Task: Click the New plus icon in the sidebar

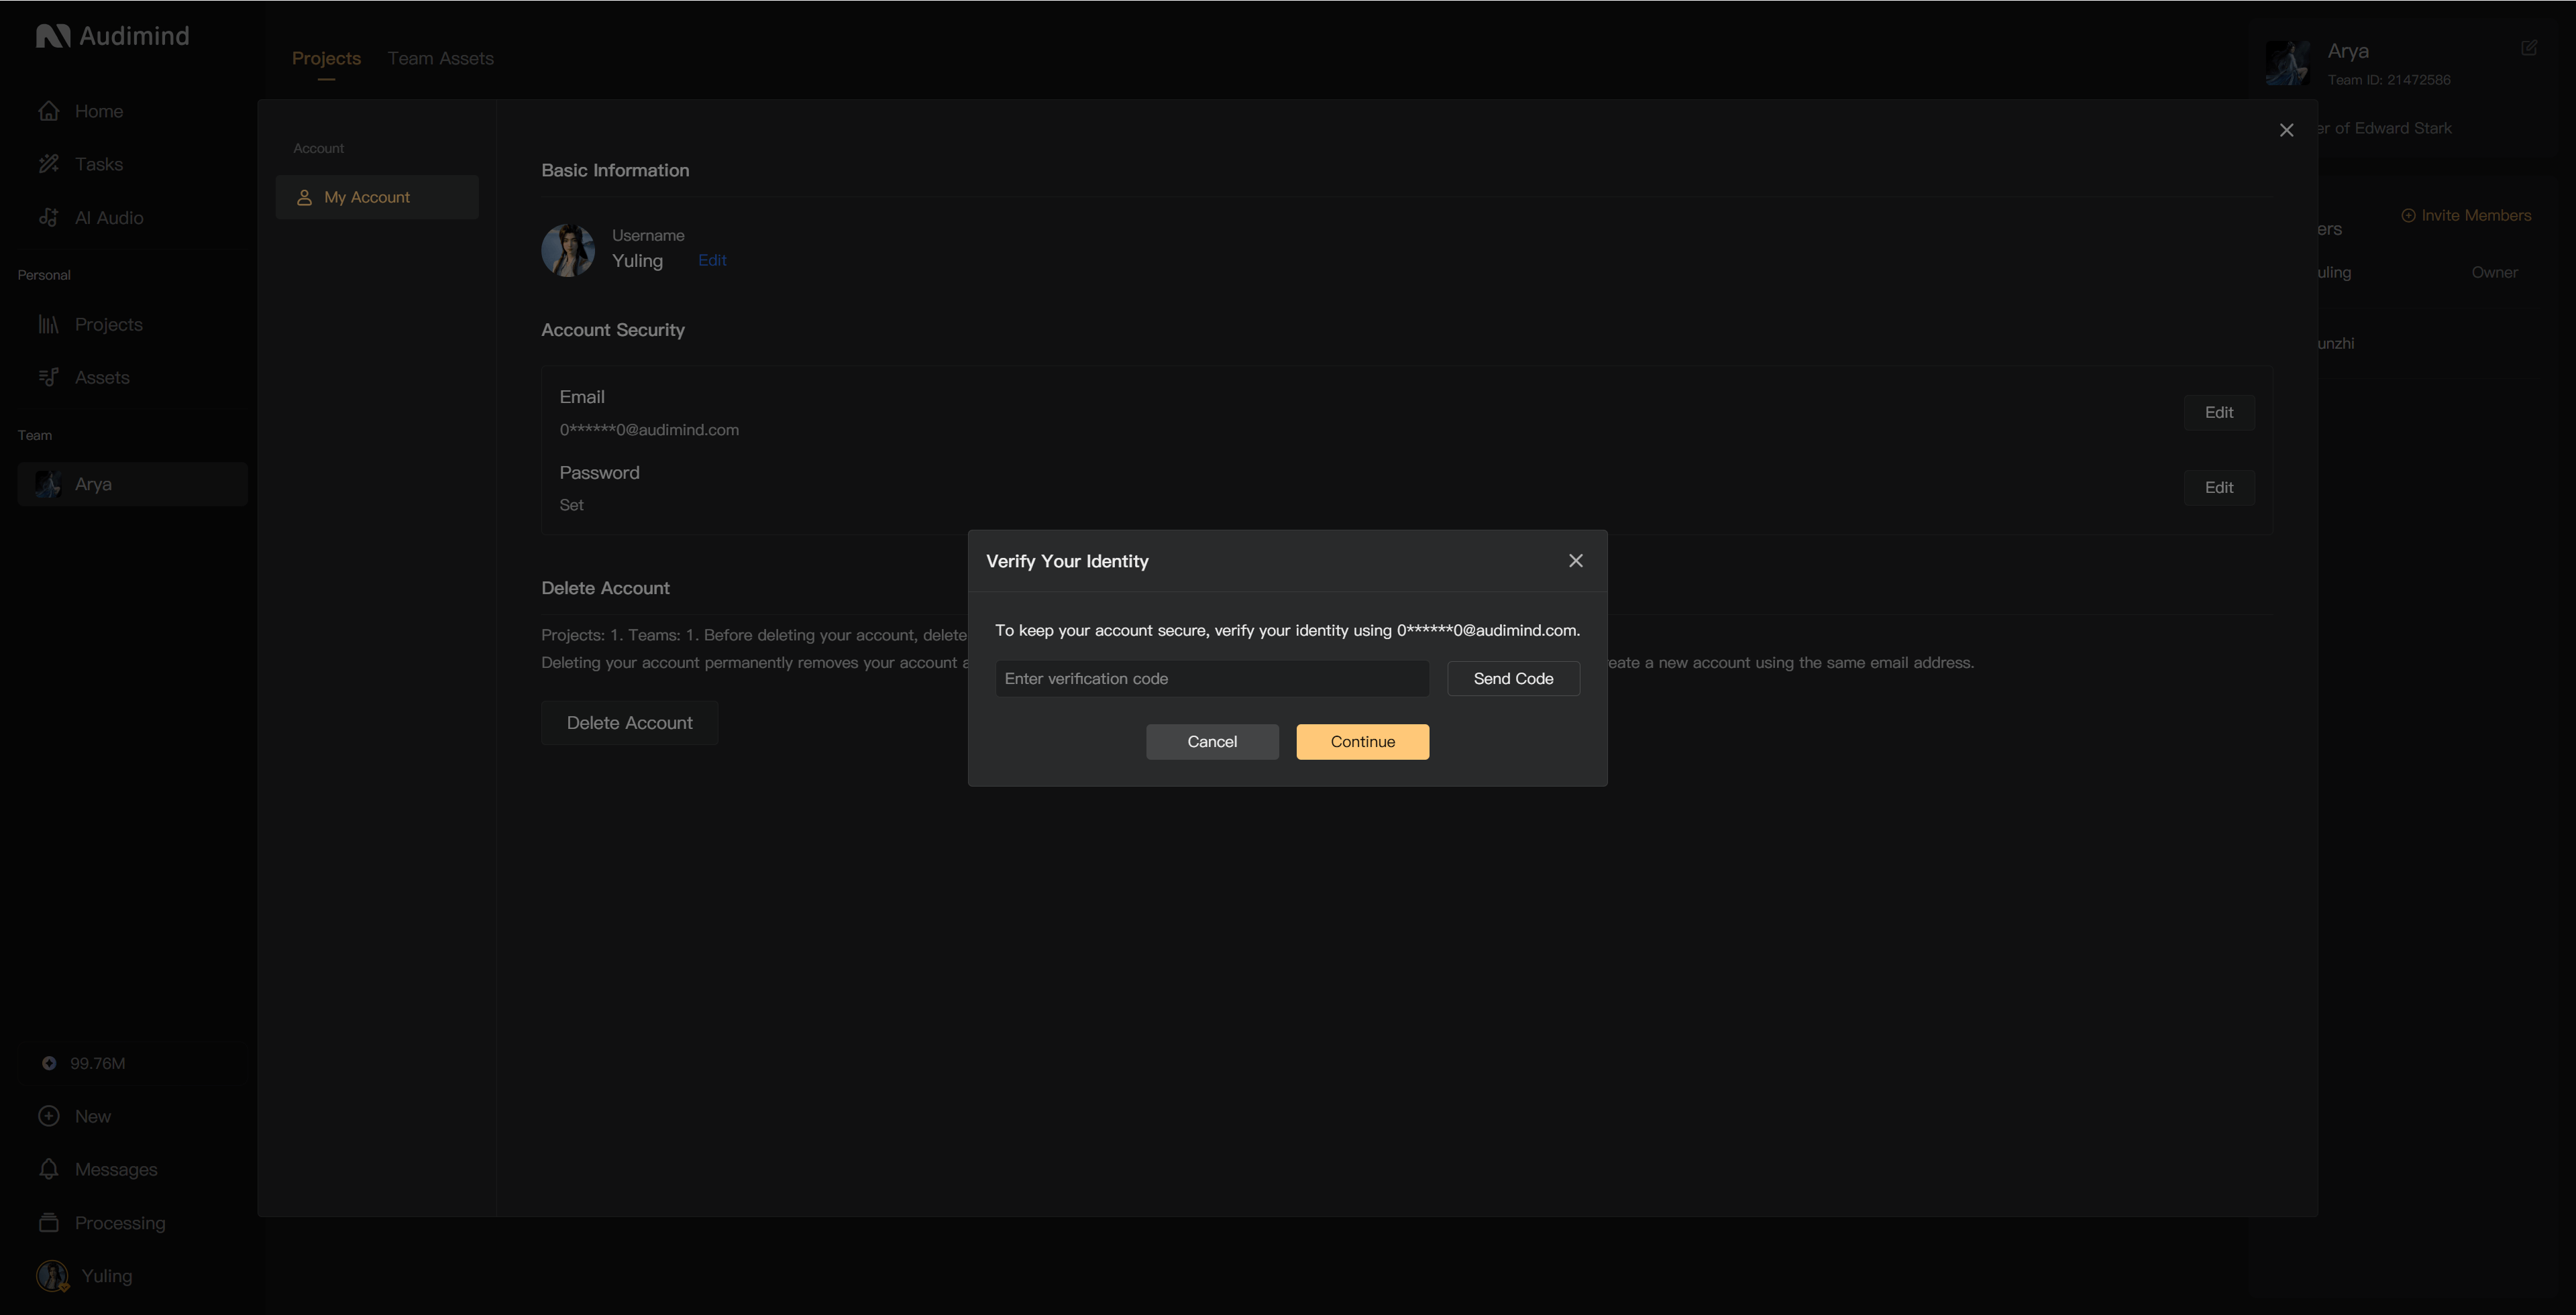Action: 49,1116
